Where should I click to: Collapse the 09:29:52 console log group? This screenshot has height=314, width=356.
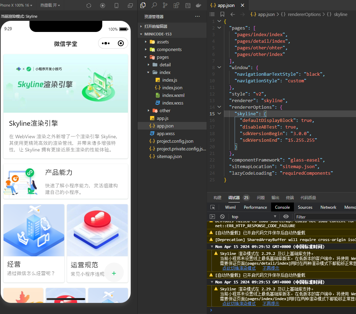pyautogui.click(x=212, y=247)
